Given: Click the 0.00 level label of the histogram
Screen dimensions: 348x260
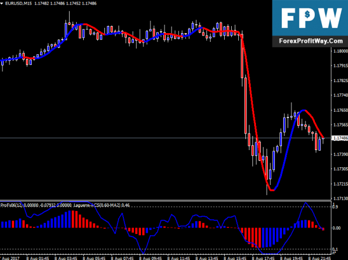Looking at the screenshot, I should point(337,228).
